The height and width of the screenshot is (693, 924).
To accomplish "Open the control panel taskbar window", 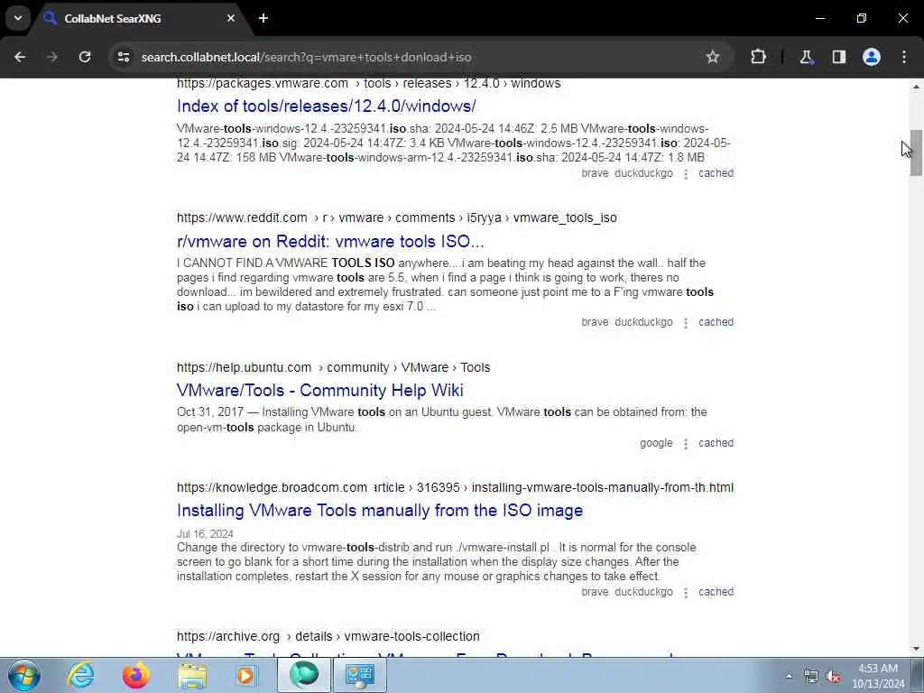I will coord(360,675).
